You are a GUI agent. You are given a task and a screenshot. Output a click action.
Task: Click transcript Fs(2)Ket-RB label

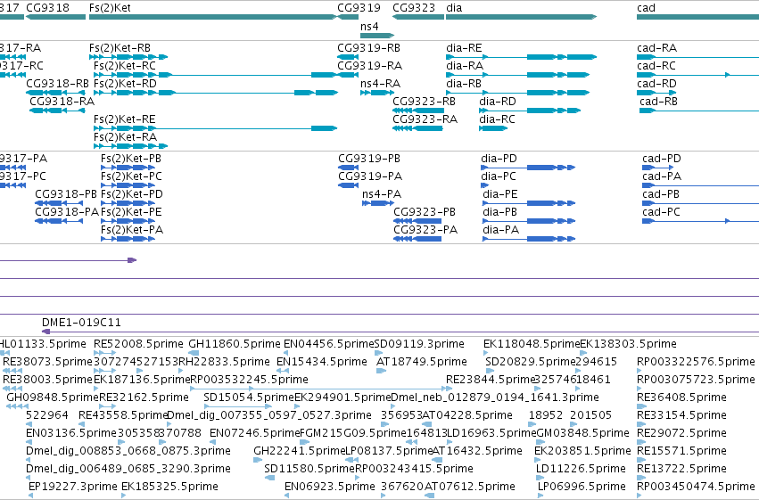(x=120, y=48)
